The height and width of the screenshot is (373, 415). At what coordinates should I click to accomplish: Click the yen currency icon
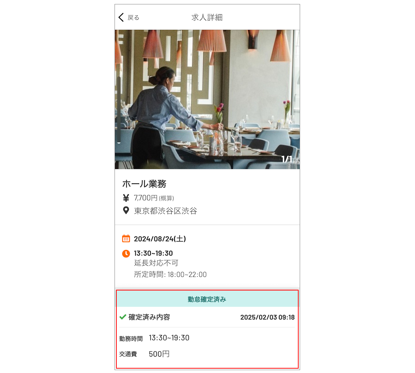(x=126, y=198)
